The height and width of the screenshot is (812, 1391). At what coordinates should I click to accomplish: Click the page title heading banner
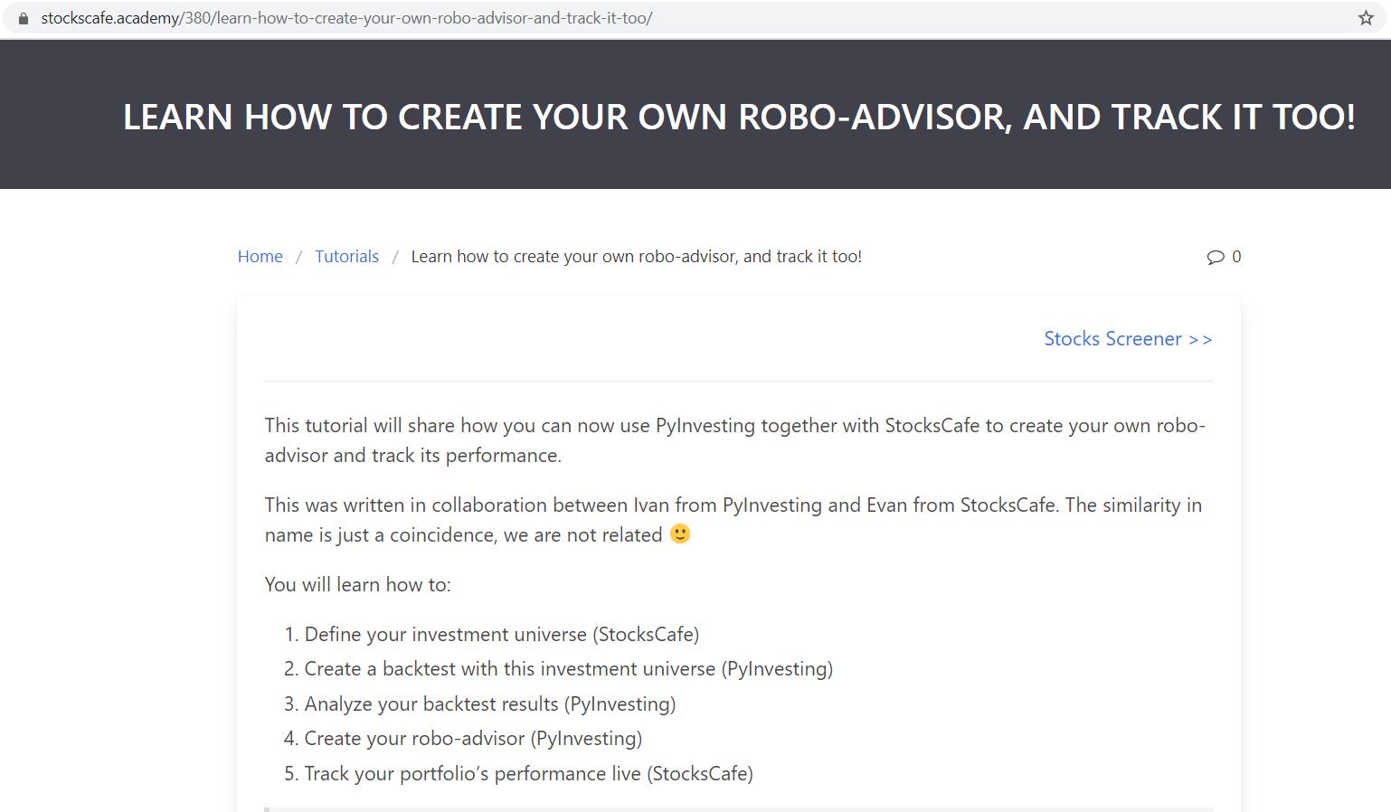point(739,117)
